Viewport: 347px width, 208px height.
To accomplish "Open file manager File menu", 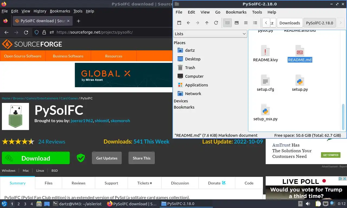I will [179, 12].
